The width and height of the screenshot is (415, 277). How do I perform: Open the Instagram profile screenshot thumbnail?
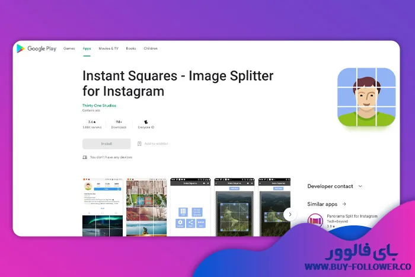point(103,207)
